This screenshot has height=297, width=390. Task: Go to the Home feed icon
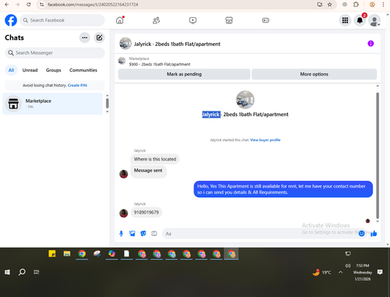coord(120,20)
